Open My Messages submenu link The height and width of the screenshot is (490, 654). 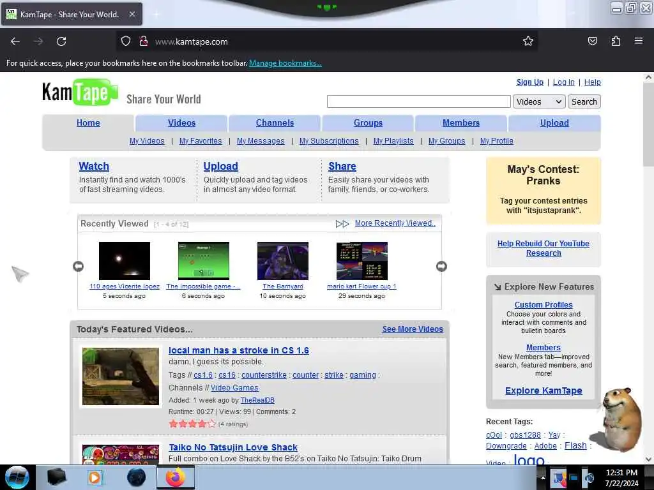[x=261, y=141]
